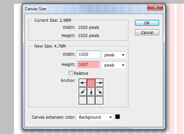Image resolution: width=184 pixels, height=134 pixels.
Task: Open the Height units dropdown
Action: 114,65
